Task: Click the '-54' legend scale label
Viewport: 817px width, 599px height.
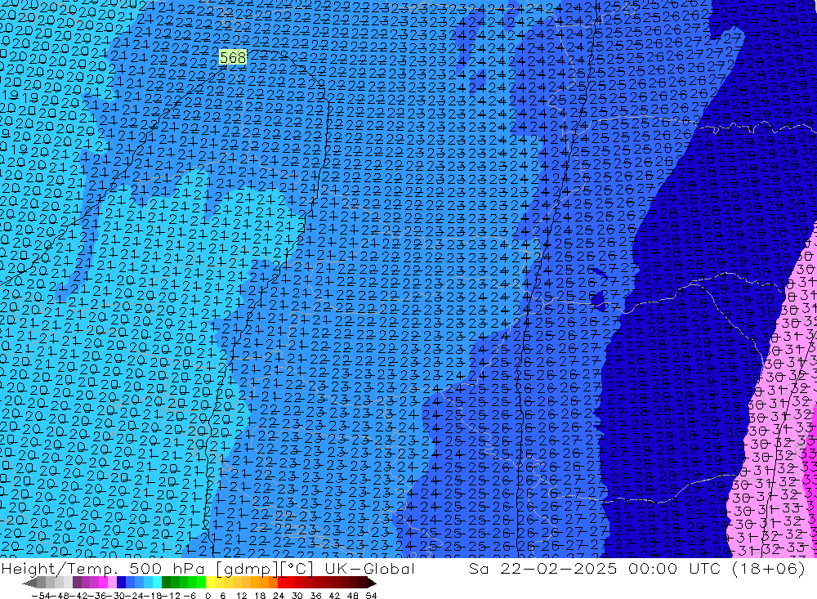Action: (x=41, y=596)
